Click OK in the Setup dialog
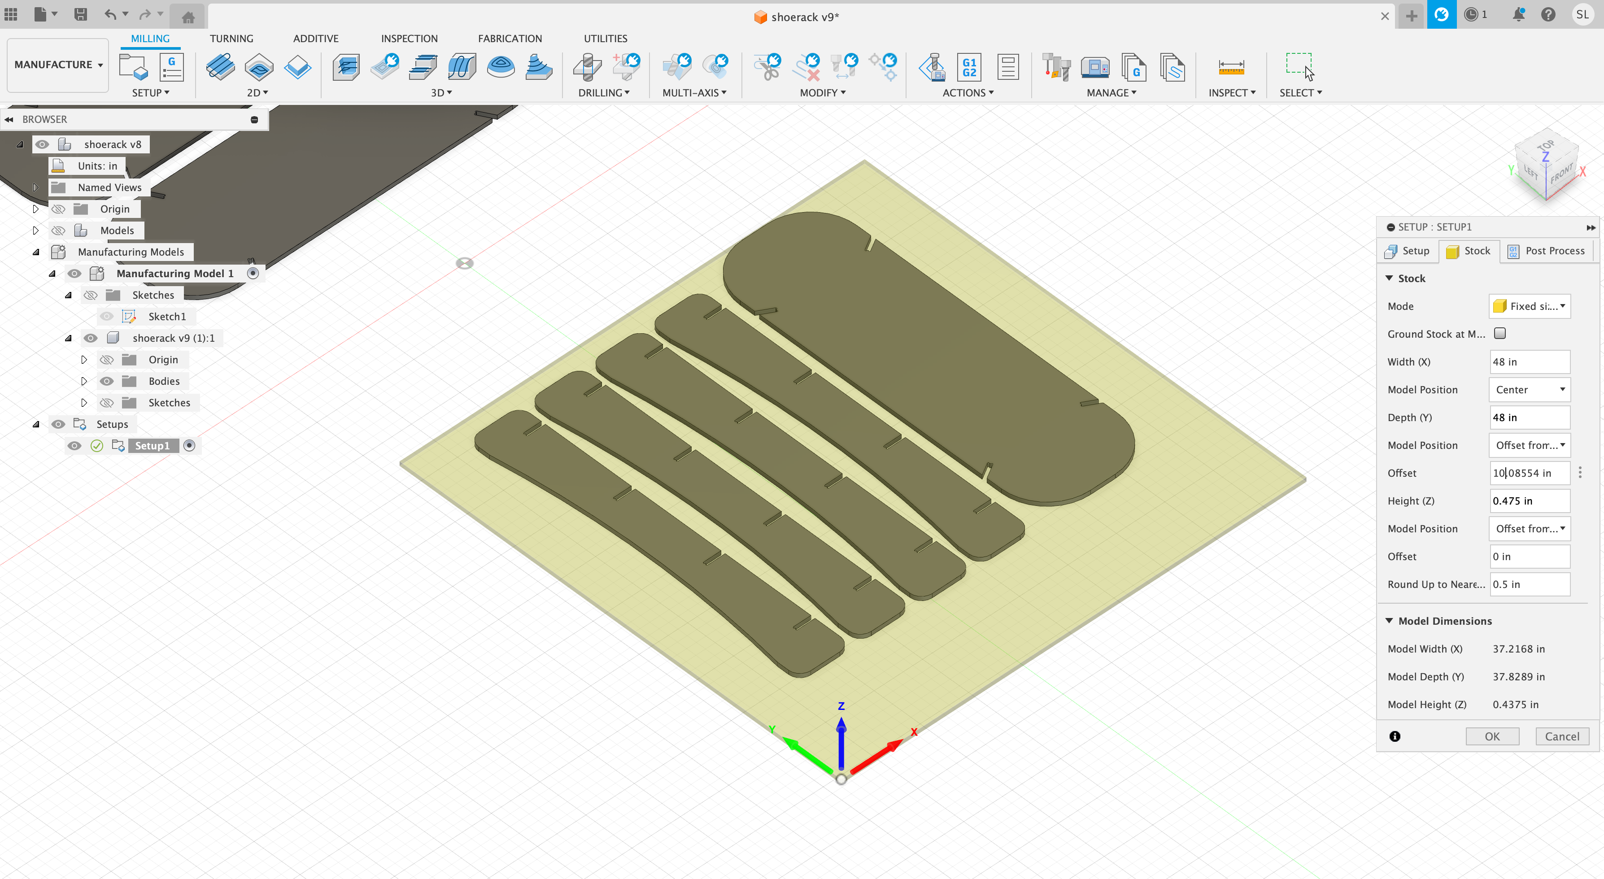The height and width of the screenshot is (879, 1604). click(1492, 736)
